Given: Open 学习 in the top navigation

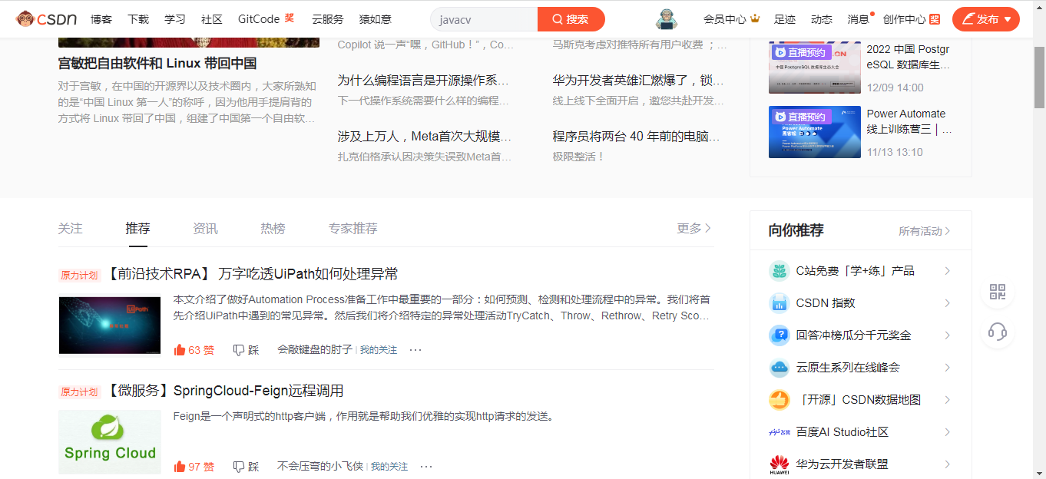Looking at the screenshot, I should click(175, 19).
